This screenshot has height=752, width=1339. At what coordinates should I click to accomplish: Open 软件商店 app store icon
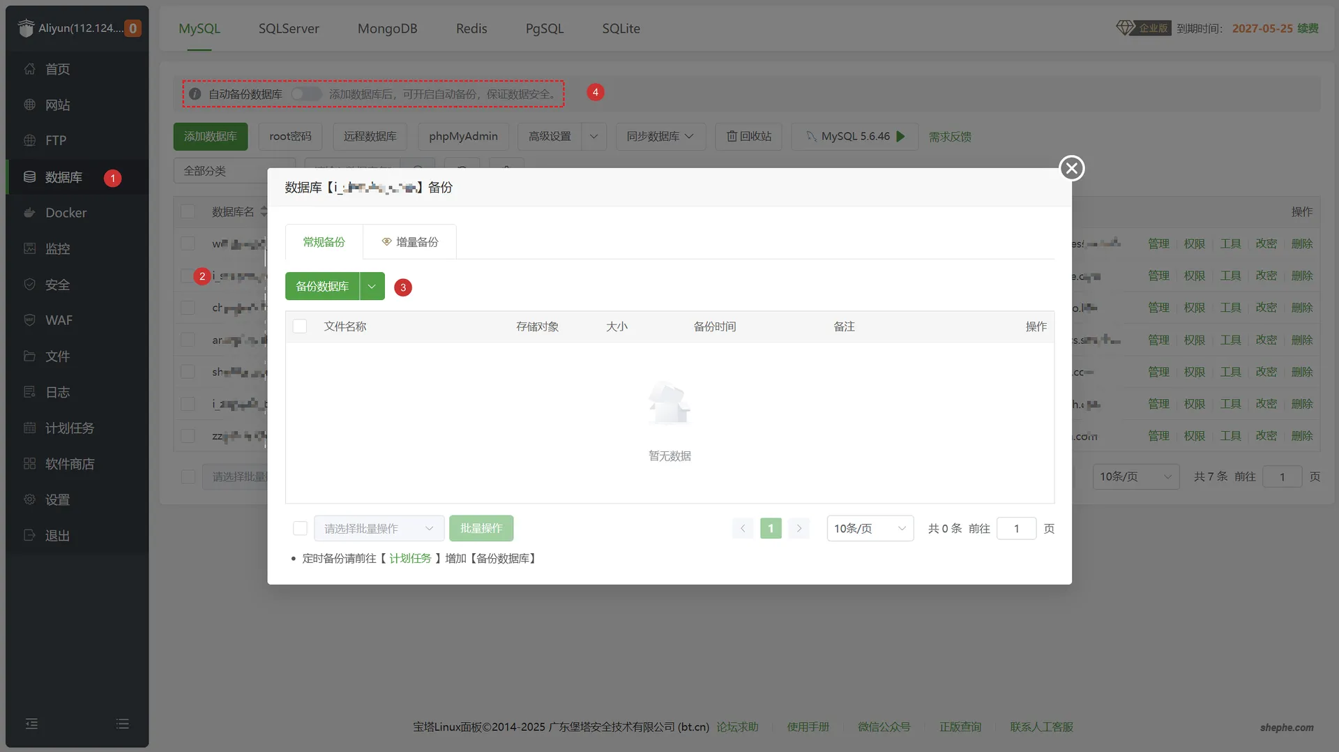tap(29, 464)
